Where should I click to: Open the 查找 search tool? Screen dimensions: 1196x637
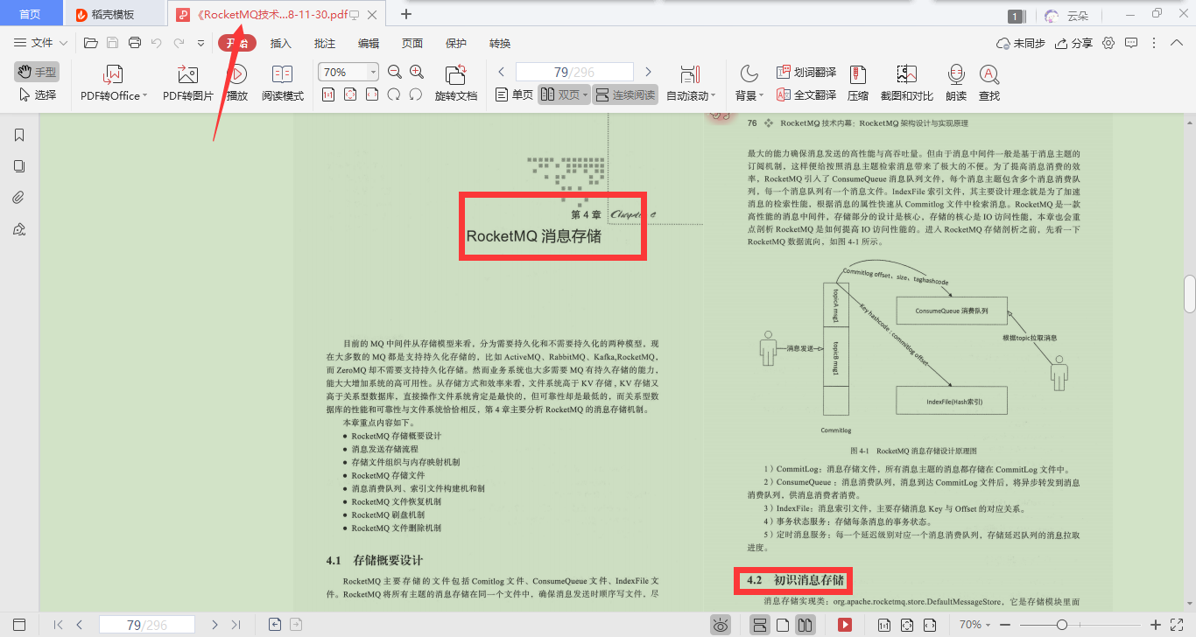(989, 84)
